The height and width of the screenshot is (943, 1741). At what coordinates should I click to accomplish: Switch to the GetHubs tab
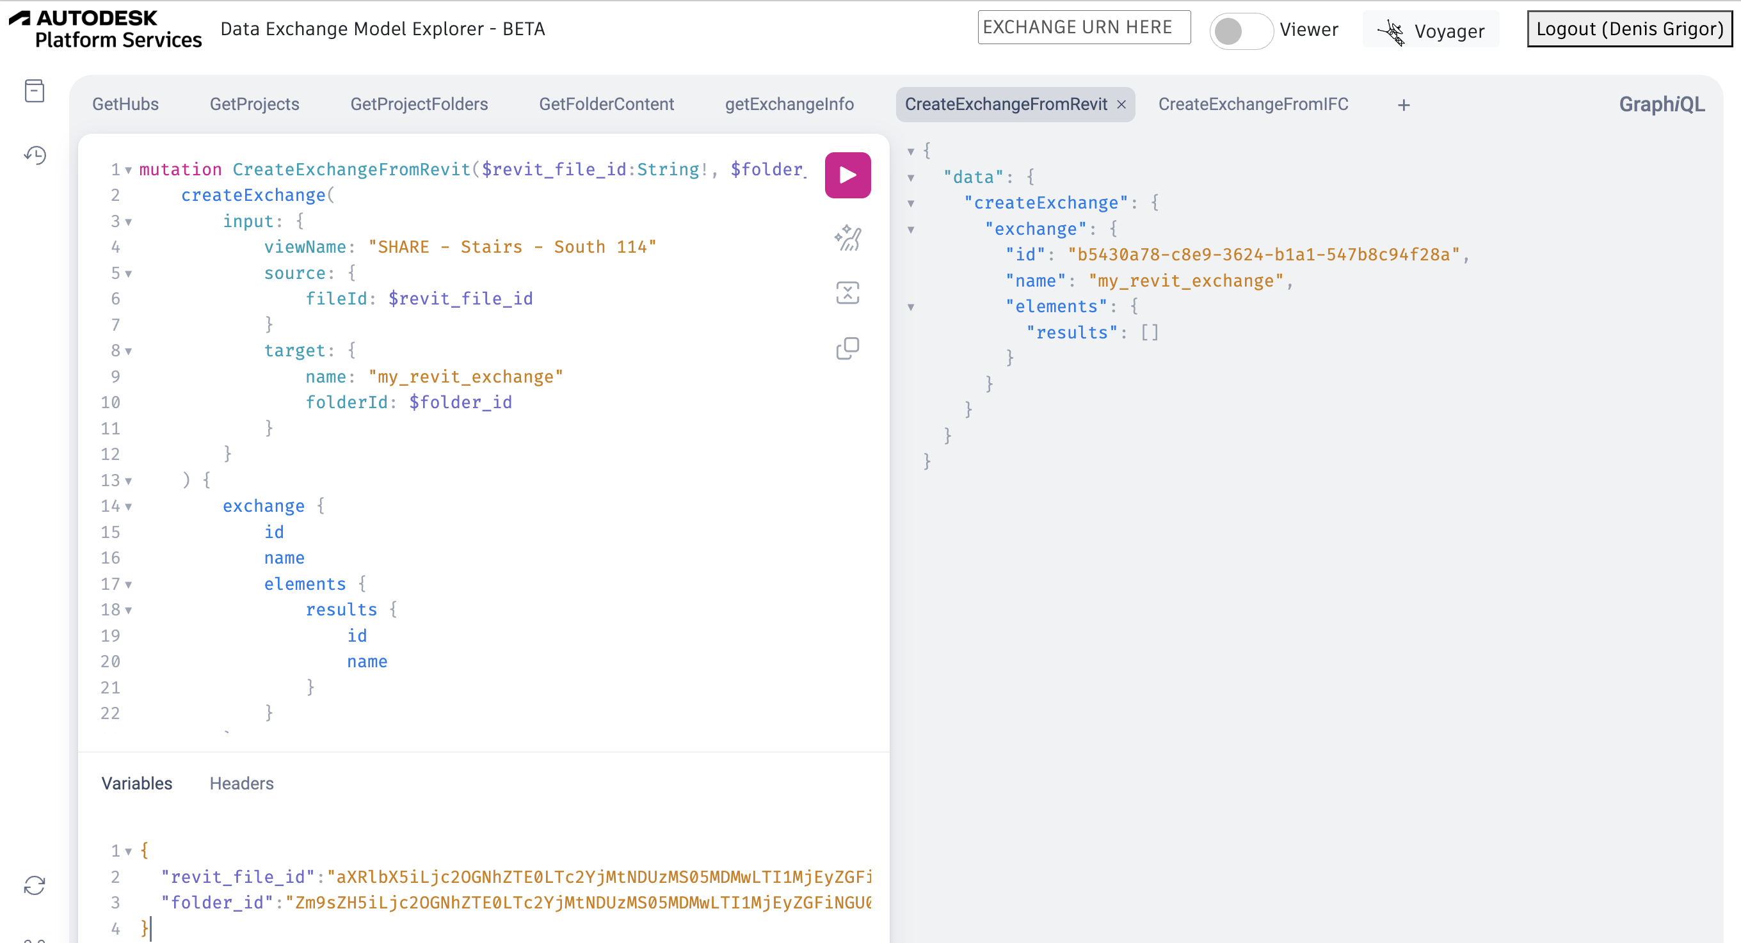click(125, 104)
